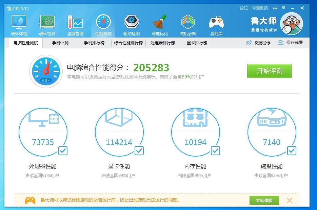Click the overall score 205283

click(151, 68)
